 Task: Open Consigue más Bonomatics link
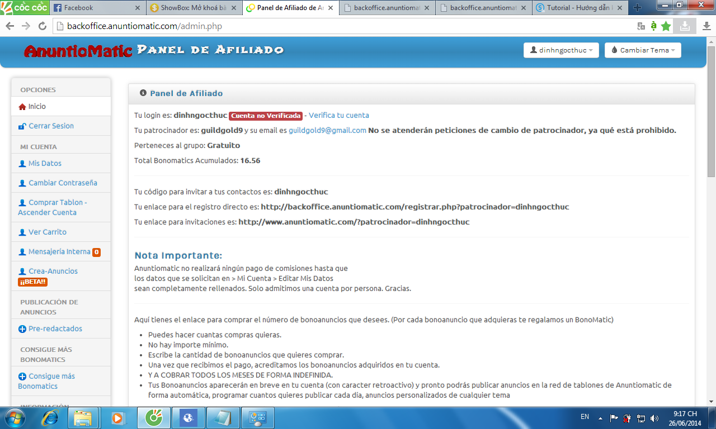click(61, 381)
